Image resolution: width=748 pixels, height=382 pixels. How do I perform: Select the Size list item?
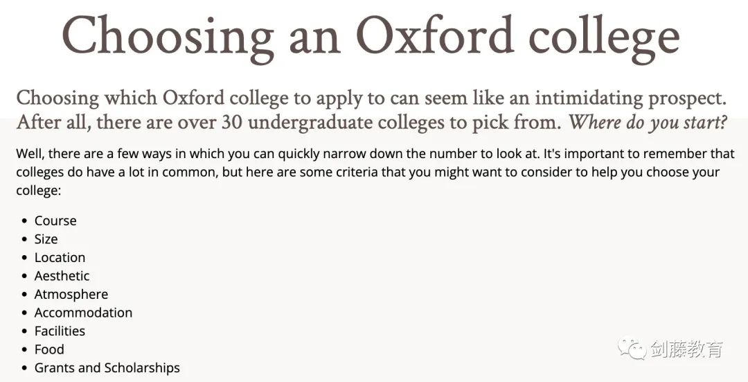tap(46, 238)
